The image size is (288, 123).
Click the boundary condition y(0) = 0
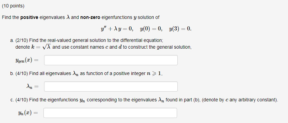pyautogui.click(x=151, y=29)
